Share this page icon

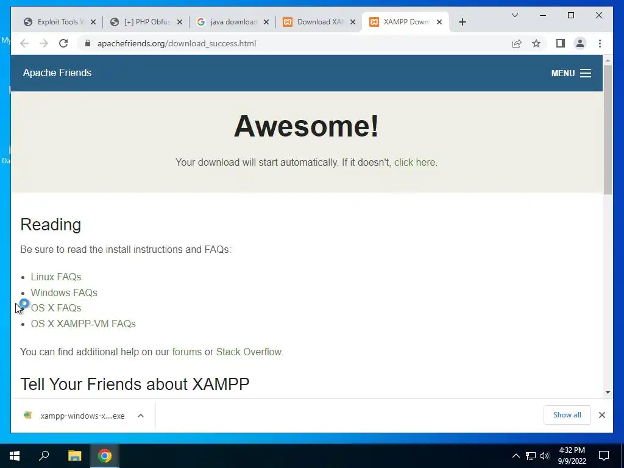click(517, 43)
